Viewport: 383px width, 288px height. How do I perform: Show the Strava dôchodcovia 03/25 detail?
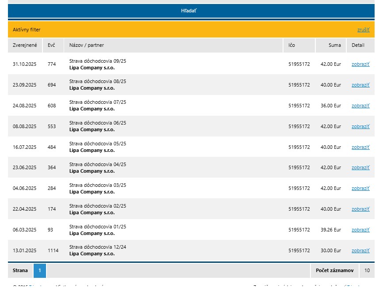point(360,188)
